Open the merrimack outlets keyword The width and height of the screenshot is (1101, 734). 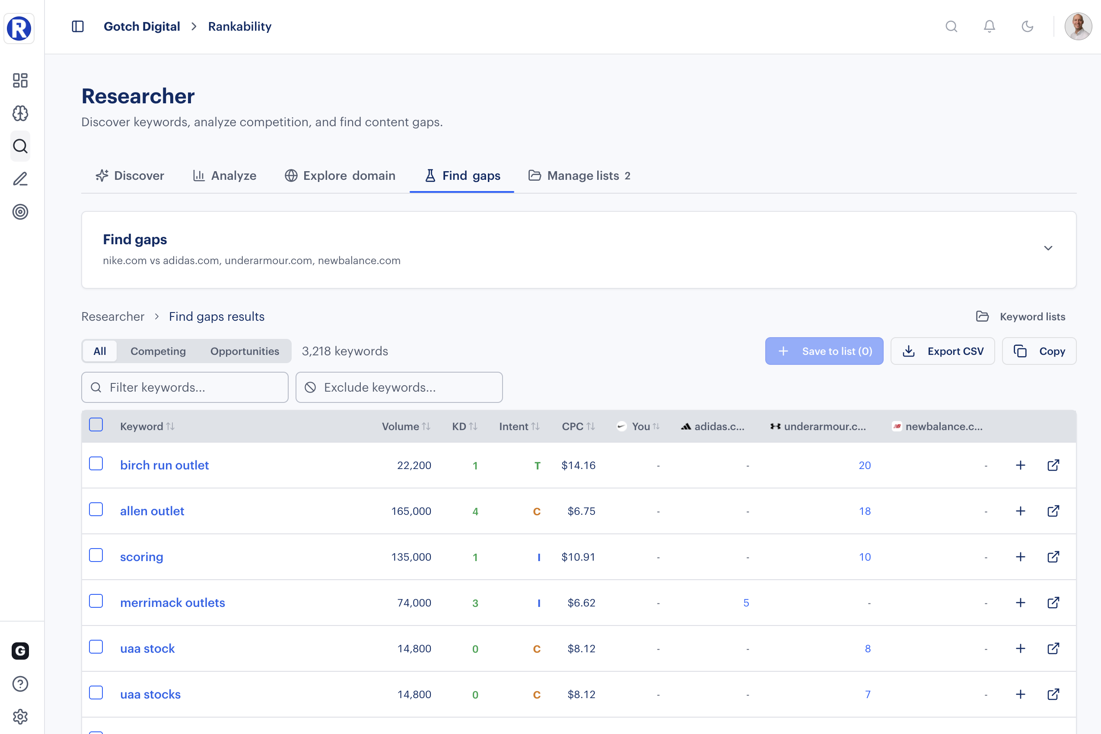(x=173, y=603)
